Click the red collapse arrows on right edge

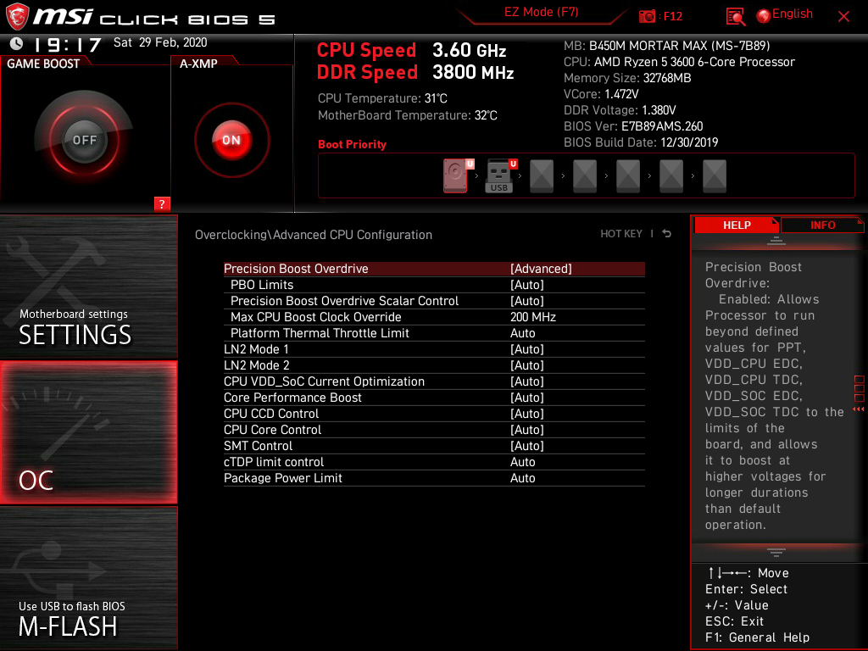tap(859, 409)
